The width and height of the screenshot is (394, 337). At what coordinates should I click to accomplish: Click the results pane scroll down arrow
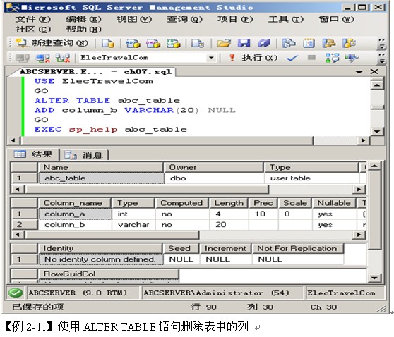click(374, 278)
